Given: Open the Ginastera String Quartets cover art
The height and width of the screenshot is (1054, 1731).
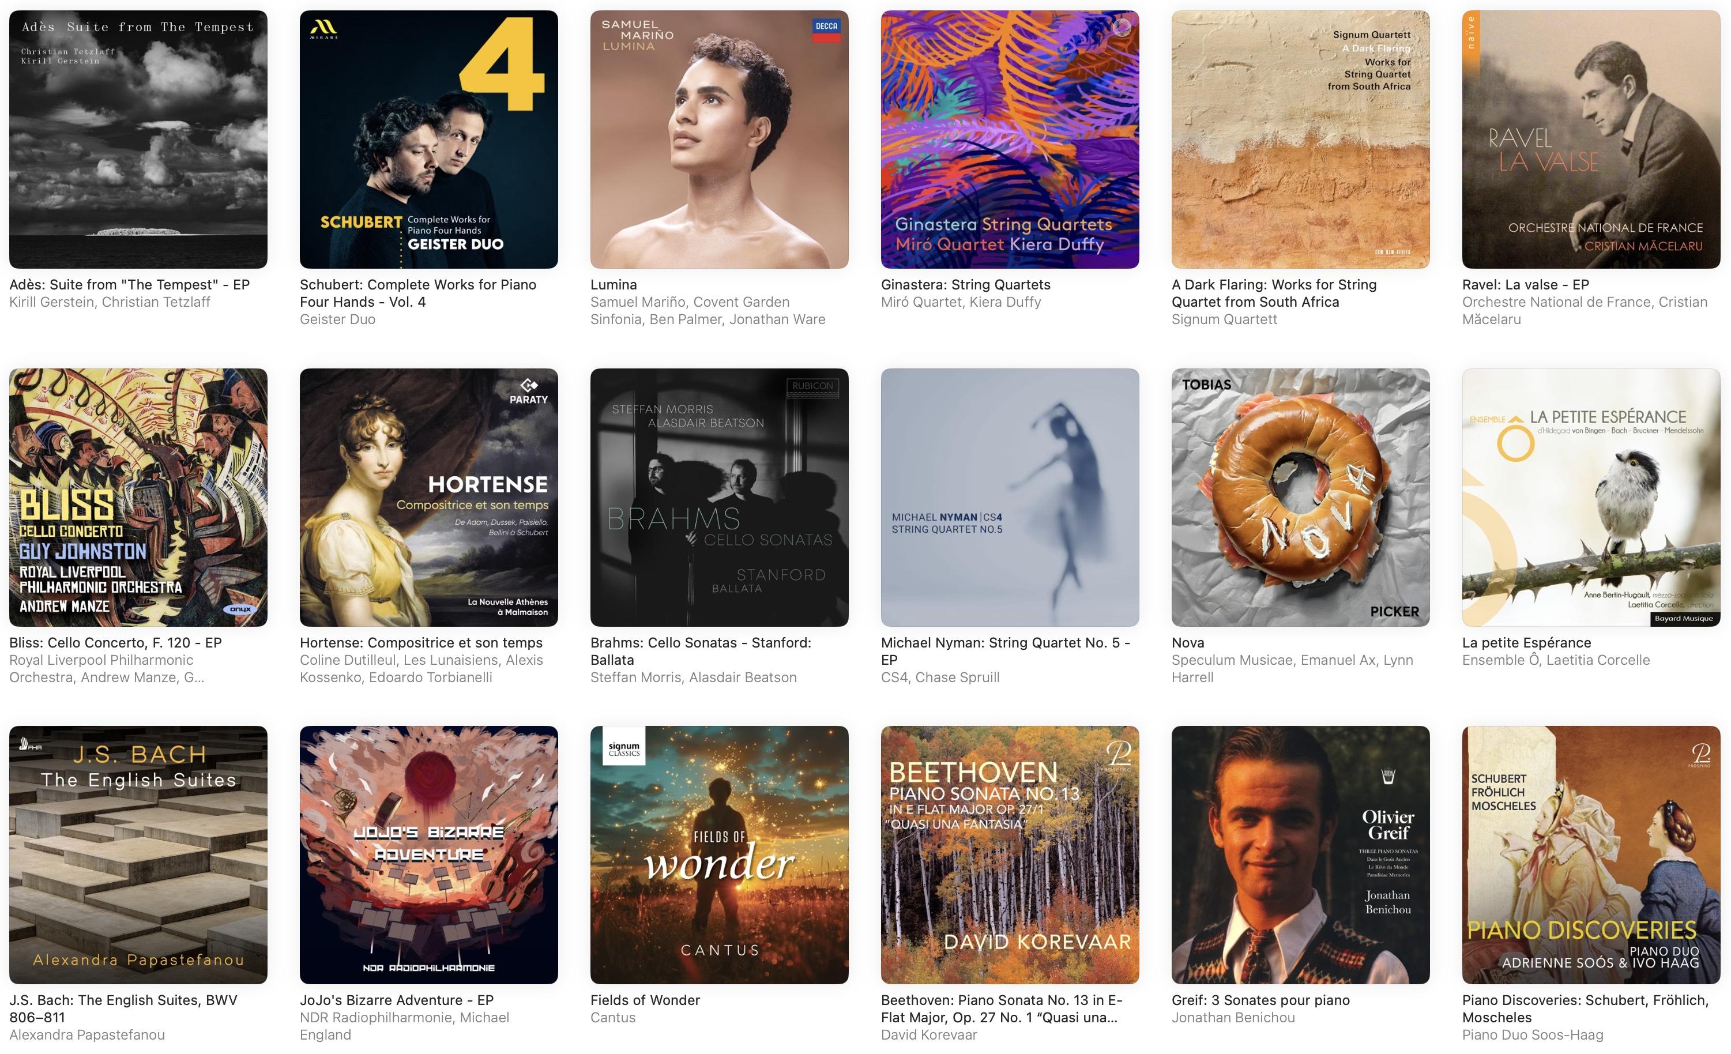Looking at the screenshot, I should [1010, 139].
